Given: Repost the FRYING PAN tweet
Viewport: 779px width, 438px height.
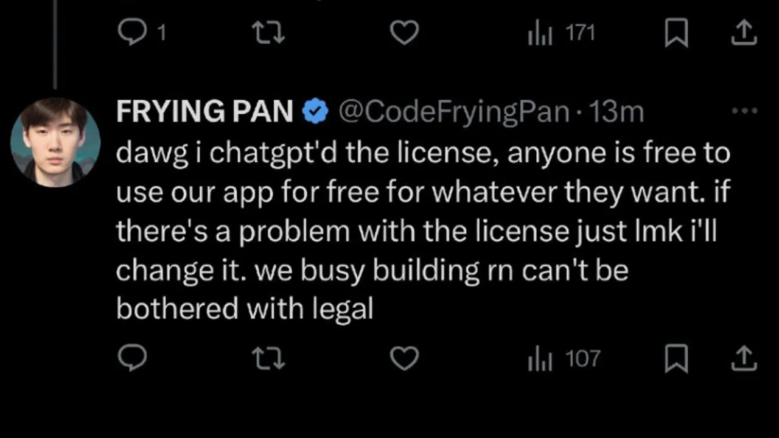Looking at the screenshot, I should click(x=268, y=358).
